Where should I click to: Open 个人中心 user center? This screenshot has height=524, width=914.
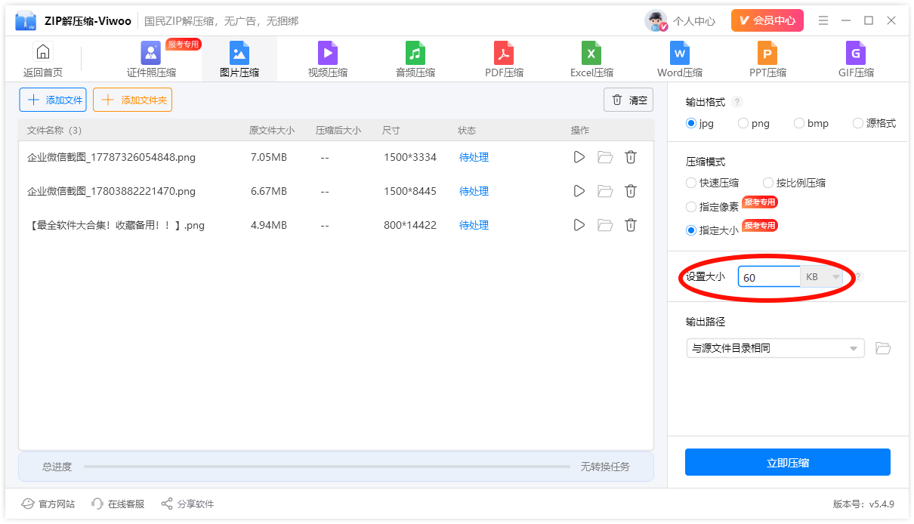pyautogui.click(x=680, y=21)
